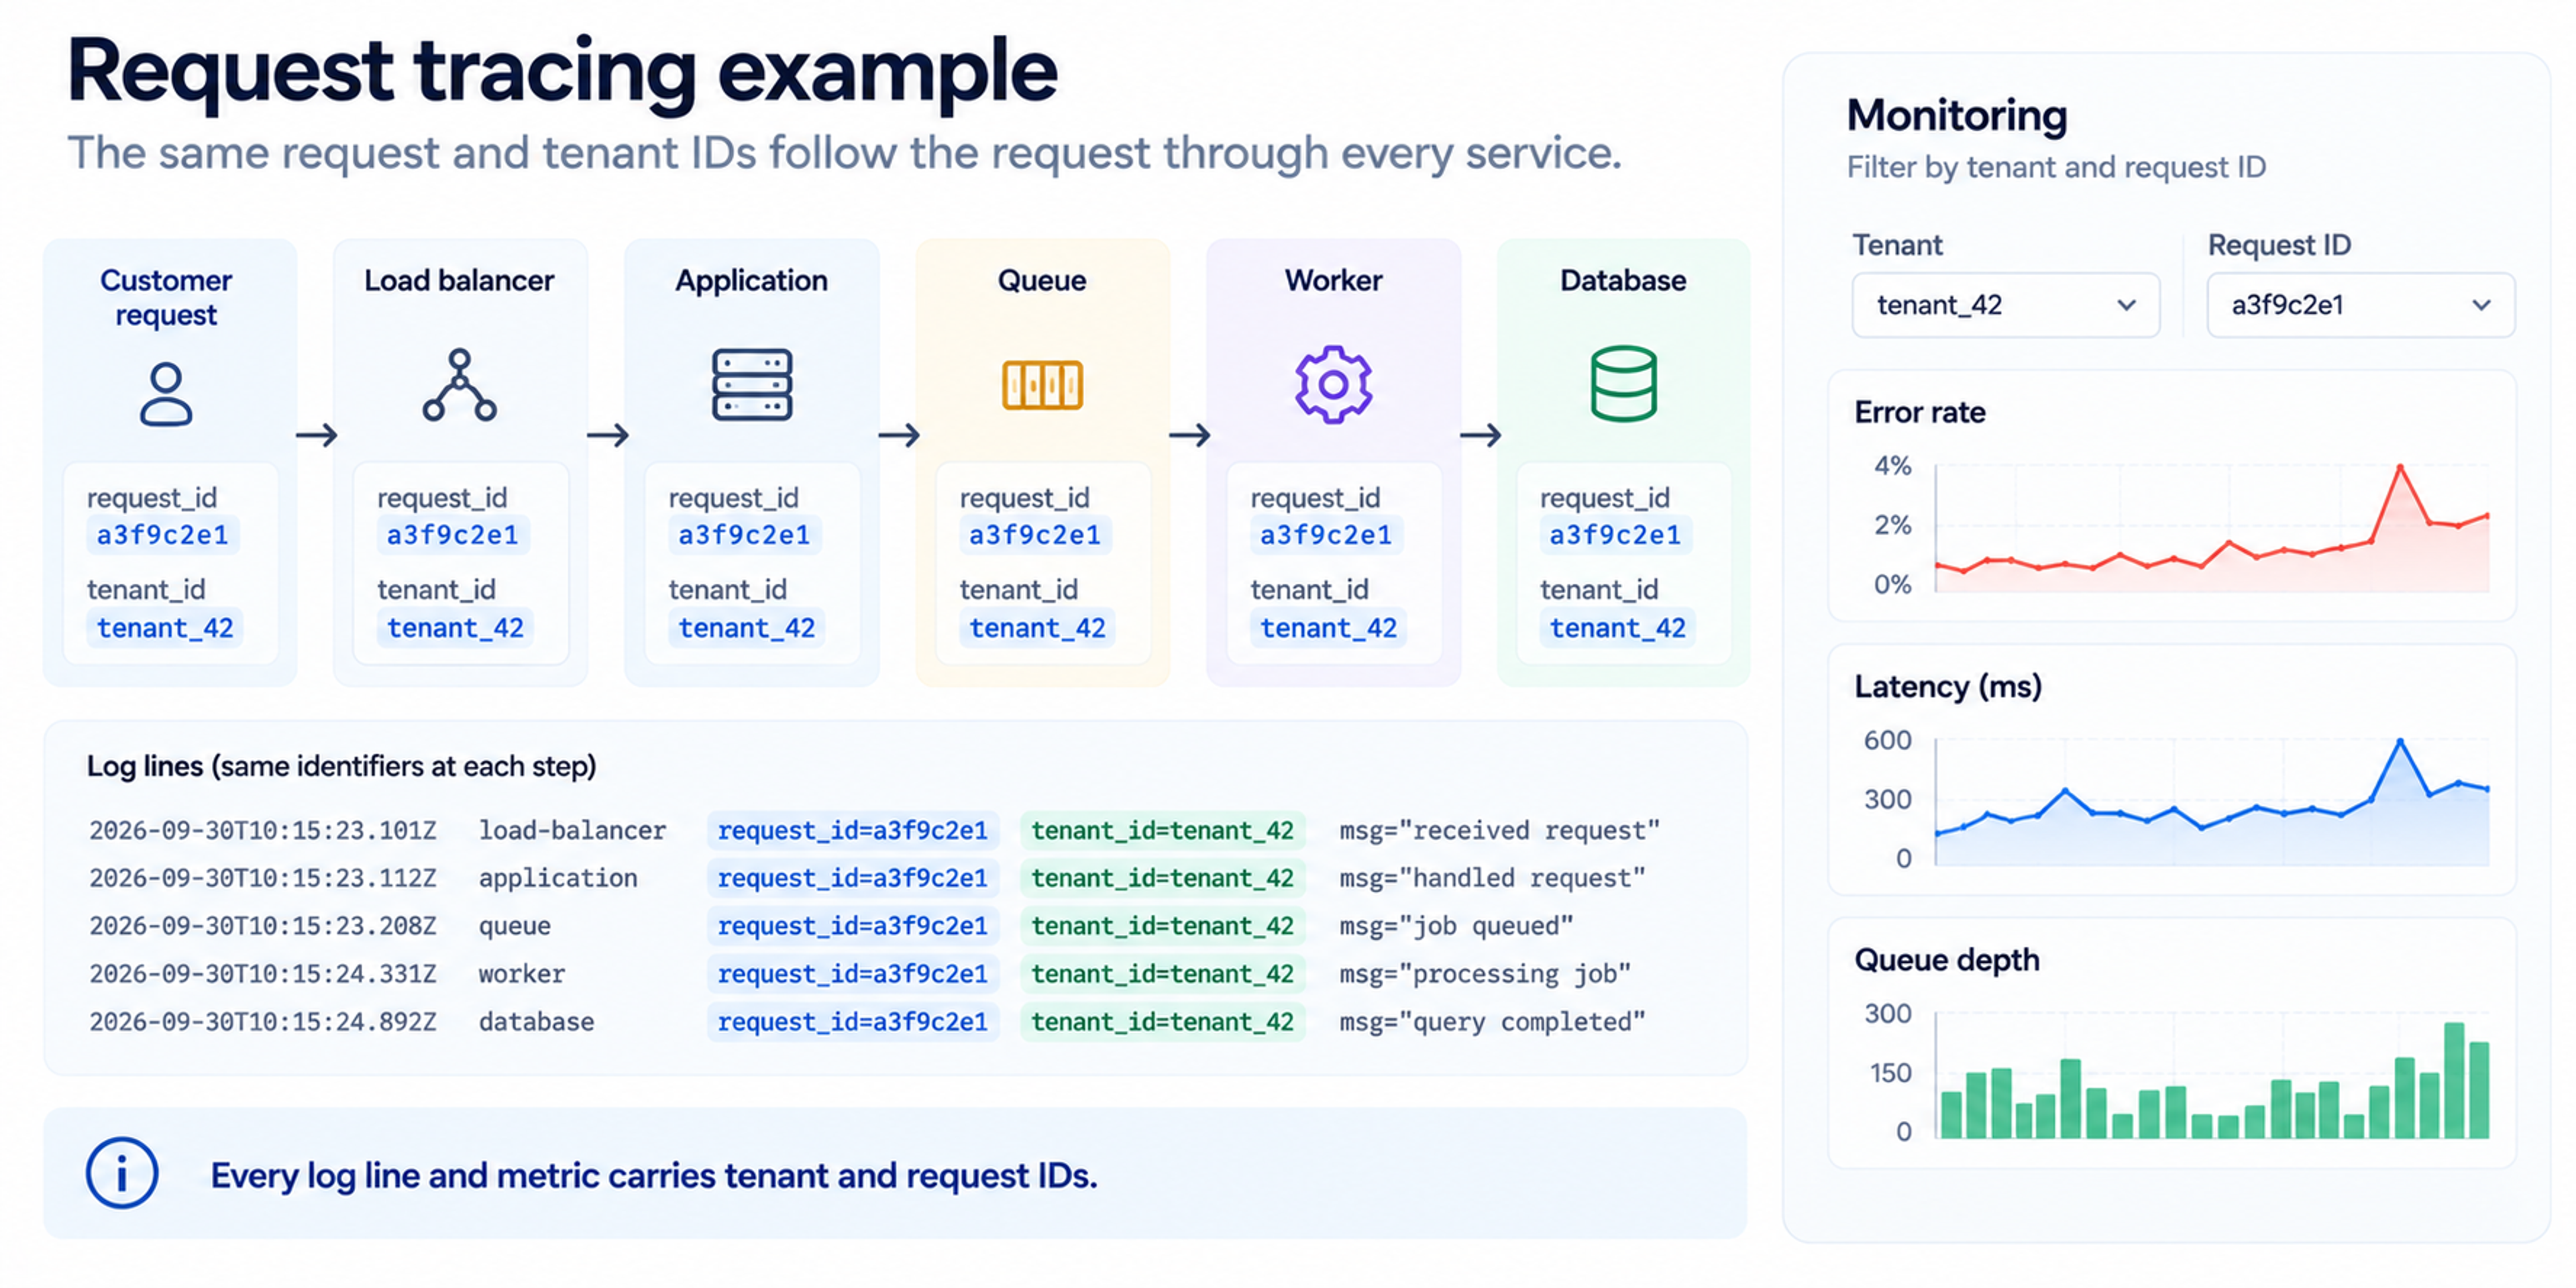
Task: Click msg="received request" log message
Action: [x=1499, y=830]
